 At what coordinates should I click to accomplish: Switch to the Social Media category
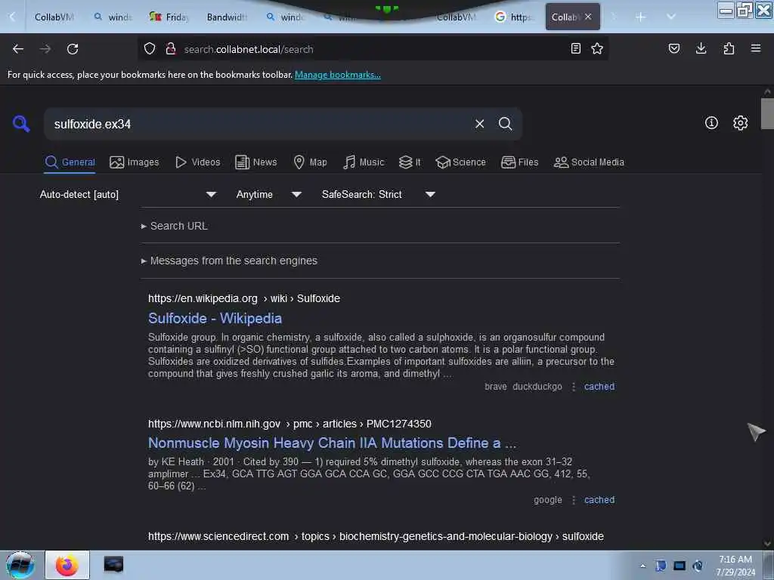[589, 162]
